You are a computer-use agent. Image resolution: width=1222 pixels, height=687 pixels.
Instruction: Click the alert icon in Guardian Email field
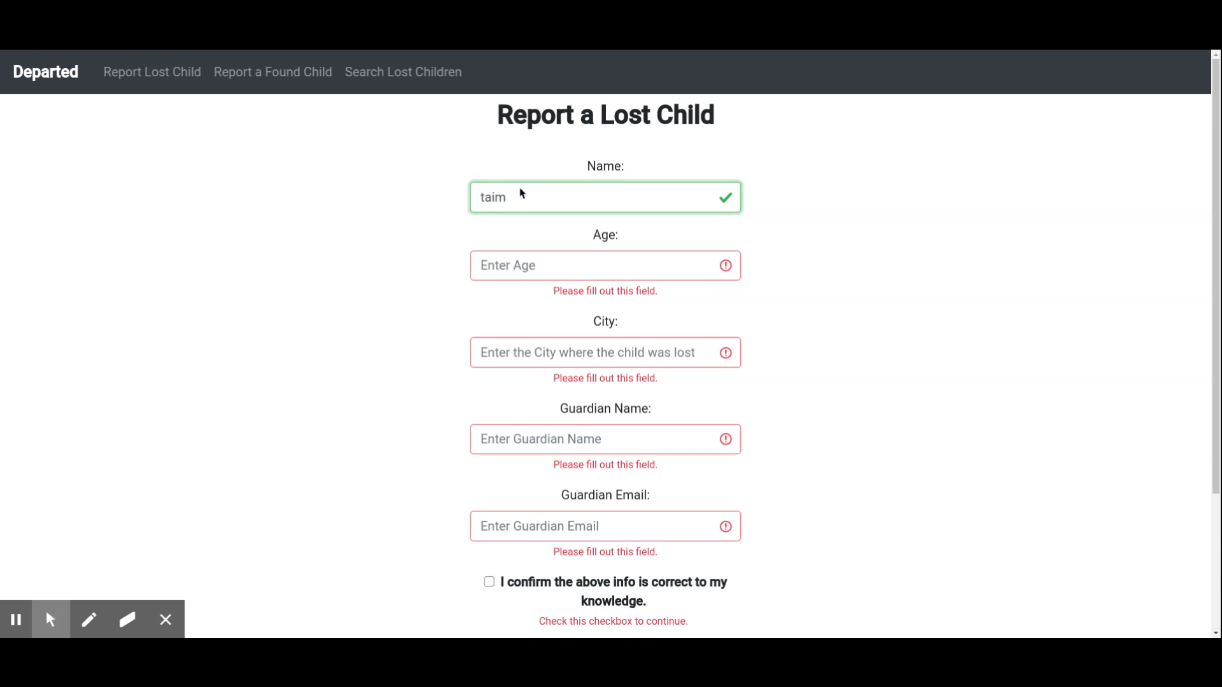point(726,527)
